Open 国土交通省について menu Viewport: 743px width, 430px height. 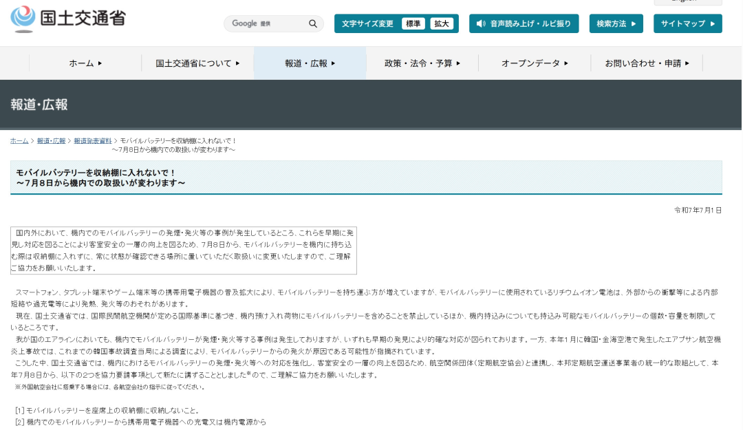pyautogui.click(x=197, y=63)
